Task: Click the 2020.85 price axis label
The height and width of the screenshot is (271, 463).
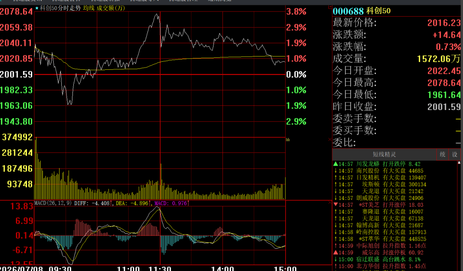Action: coord(16,59)
